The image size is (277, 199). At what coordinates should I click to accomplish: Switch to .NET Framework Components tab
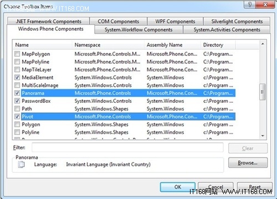tap(48, 22)
